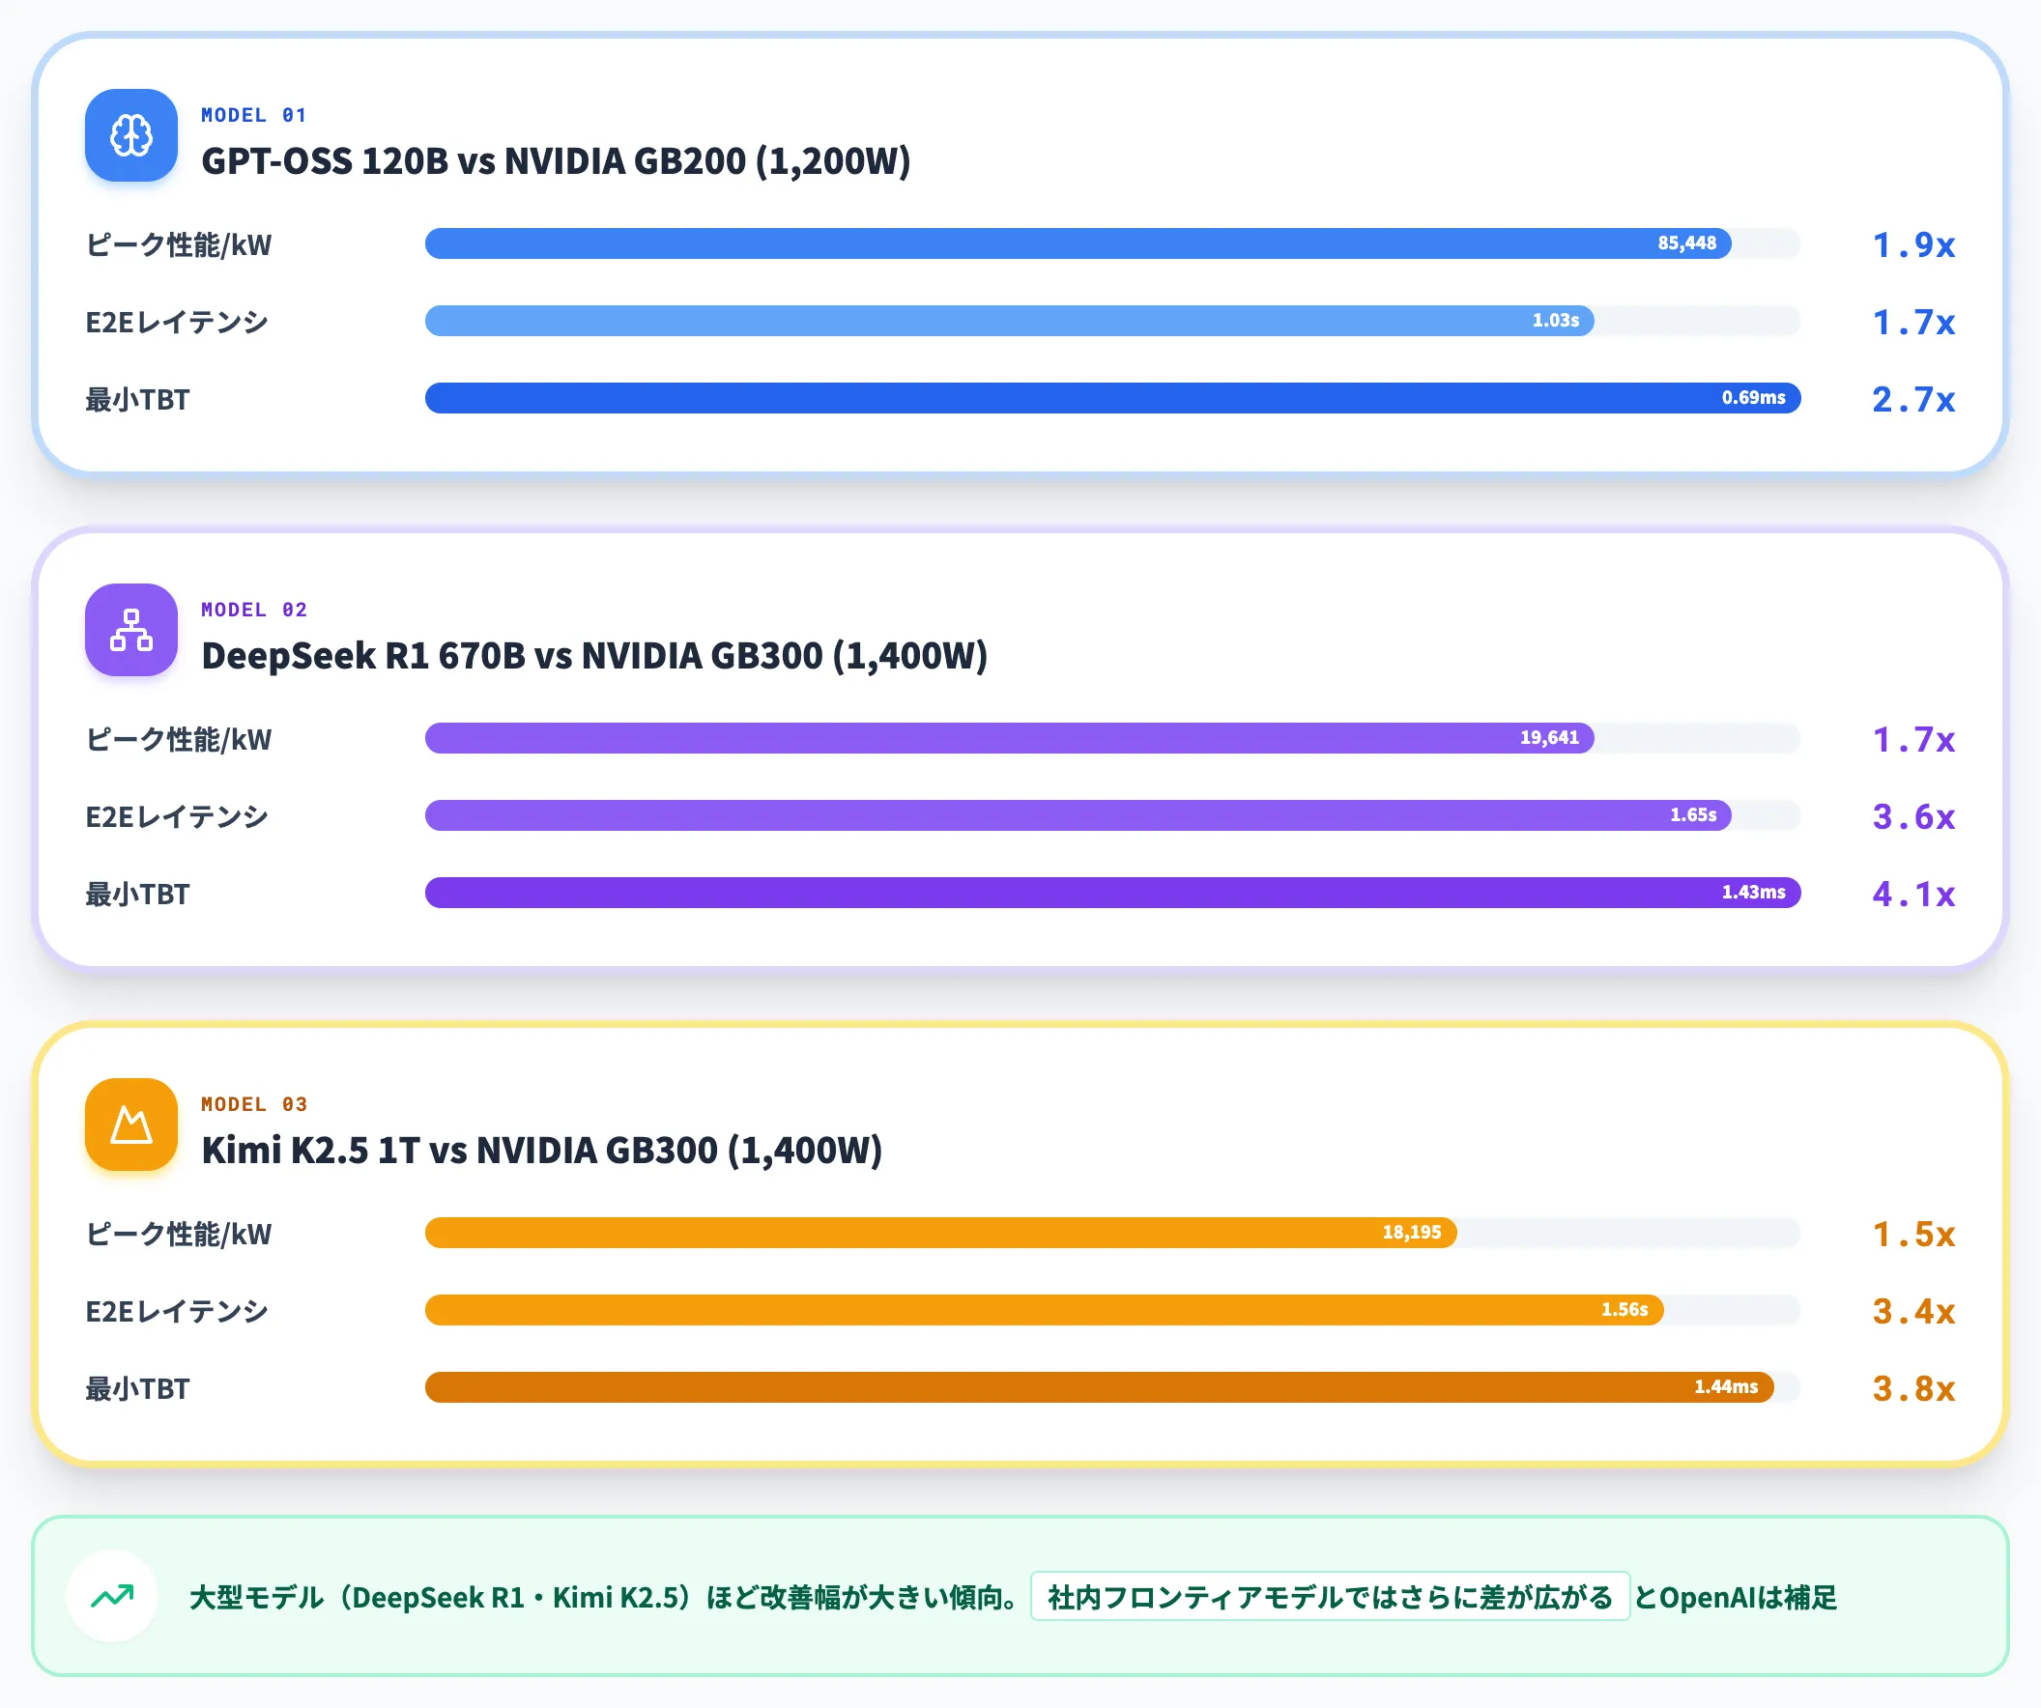
Task: Click the 1.7x peak multiplier in DeepSeek card
Action: (x=1913, y=739)
